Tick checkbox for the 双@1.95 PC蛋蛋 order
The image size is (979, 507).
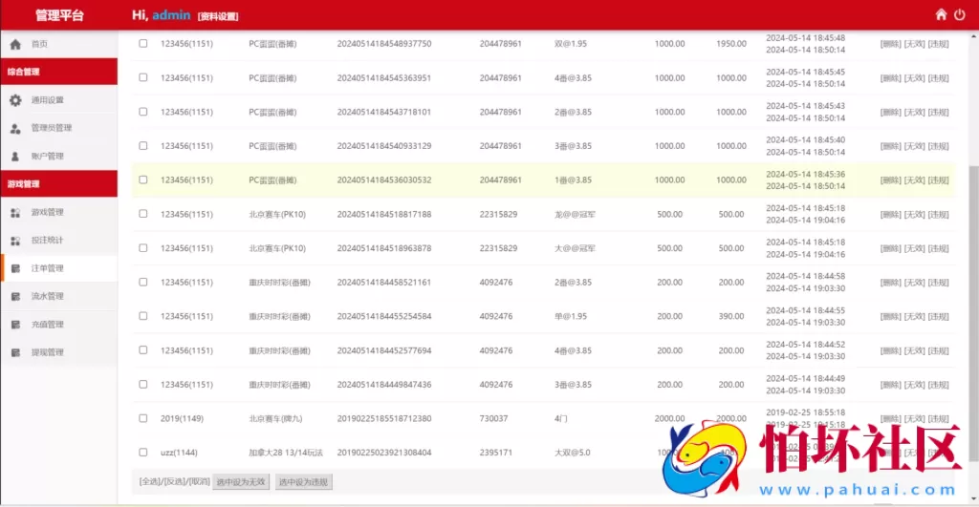143,44
